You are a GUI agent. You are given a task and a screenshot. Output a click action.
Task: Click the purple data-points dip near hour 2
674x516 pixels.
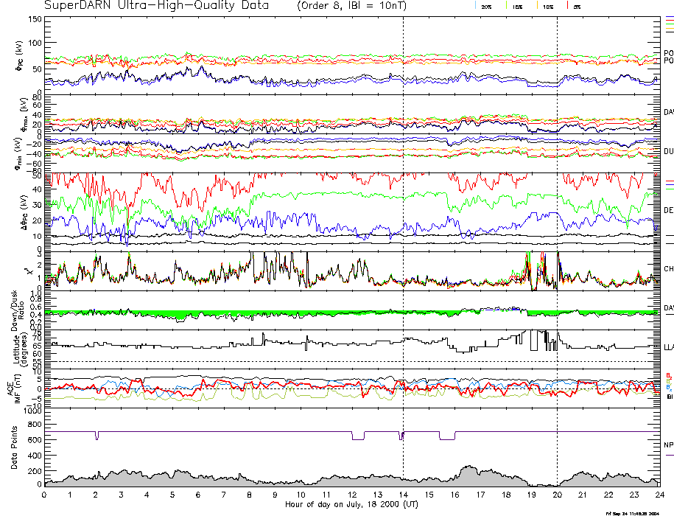96,436
